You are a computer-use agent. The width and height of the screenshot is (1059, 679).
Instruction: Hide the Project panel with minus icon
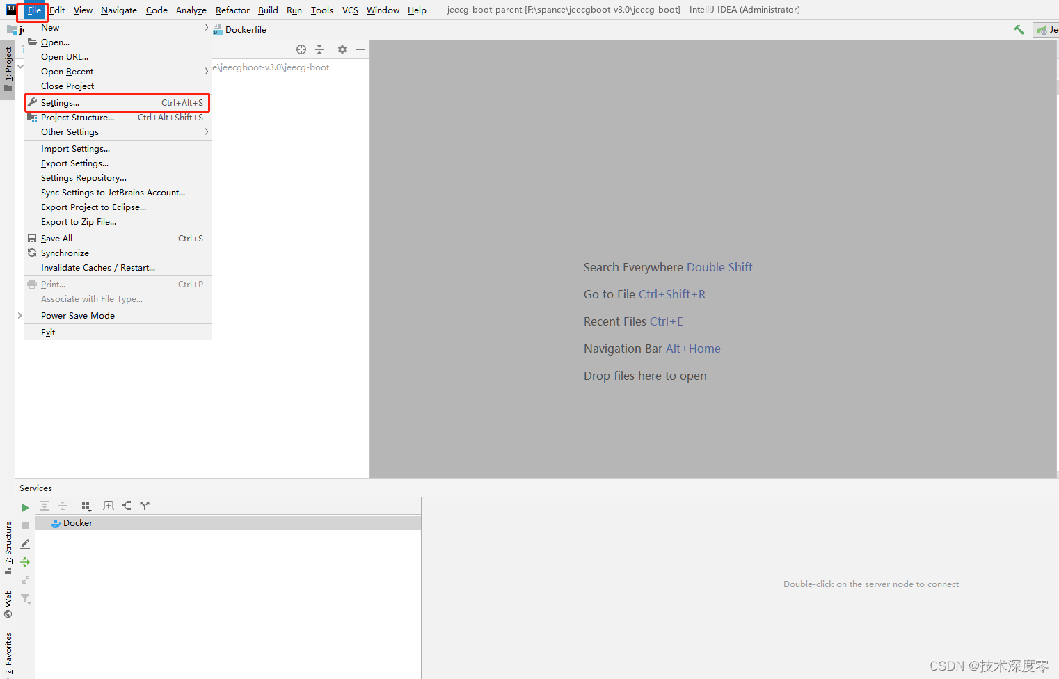360,49
